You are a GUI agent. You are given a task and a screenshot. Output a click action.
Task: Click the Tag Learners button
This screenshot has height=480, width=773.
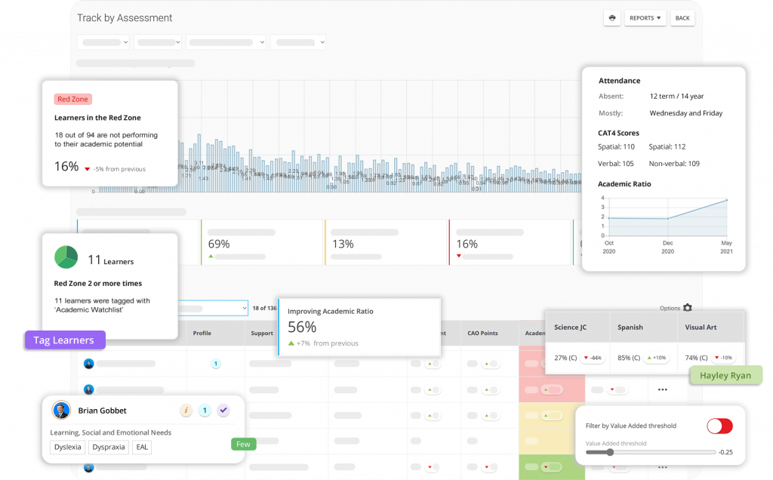tap(63, 340)
